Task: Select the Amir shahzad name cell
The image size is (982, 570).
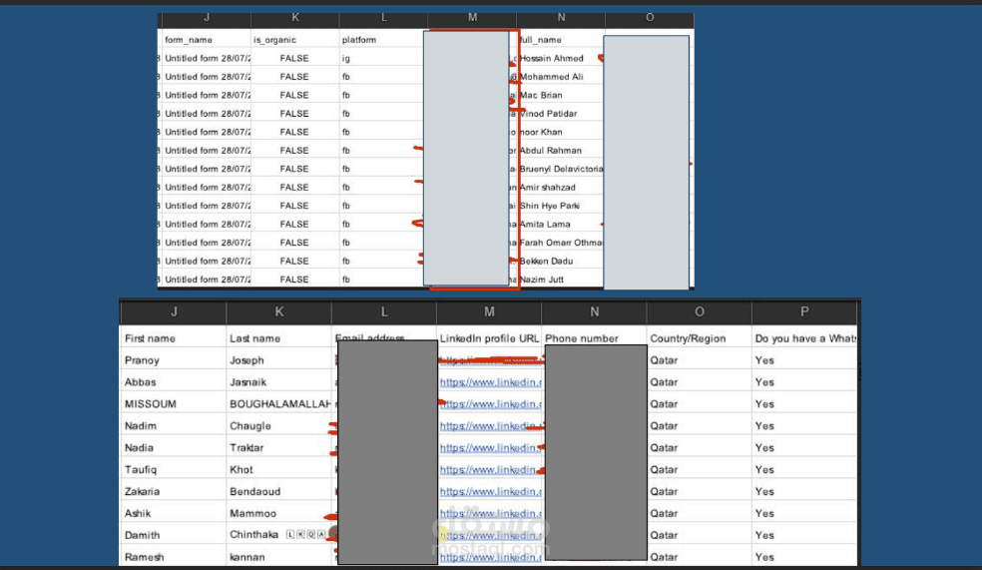Action: click(561, 188)
